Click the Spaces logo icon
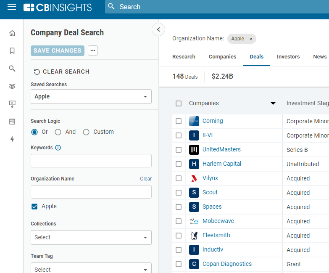 [194, 207]
